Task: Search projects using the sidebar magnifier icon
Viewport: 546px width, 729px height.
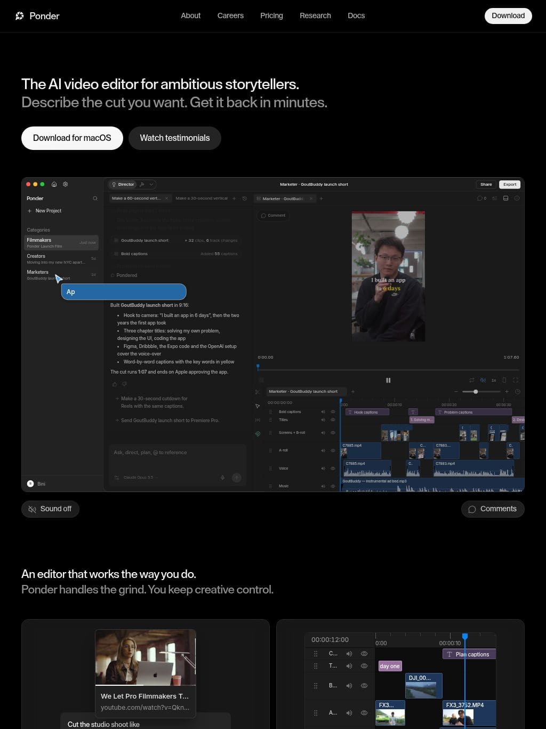Action: [95, 199]
